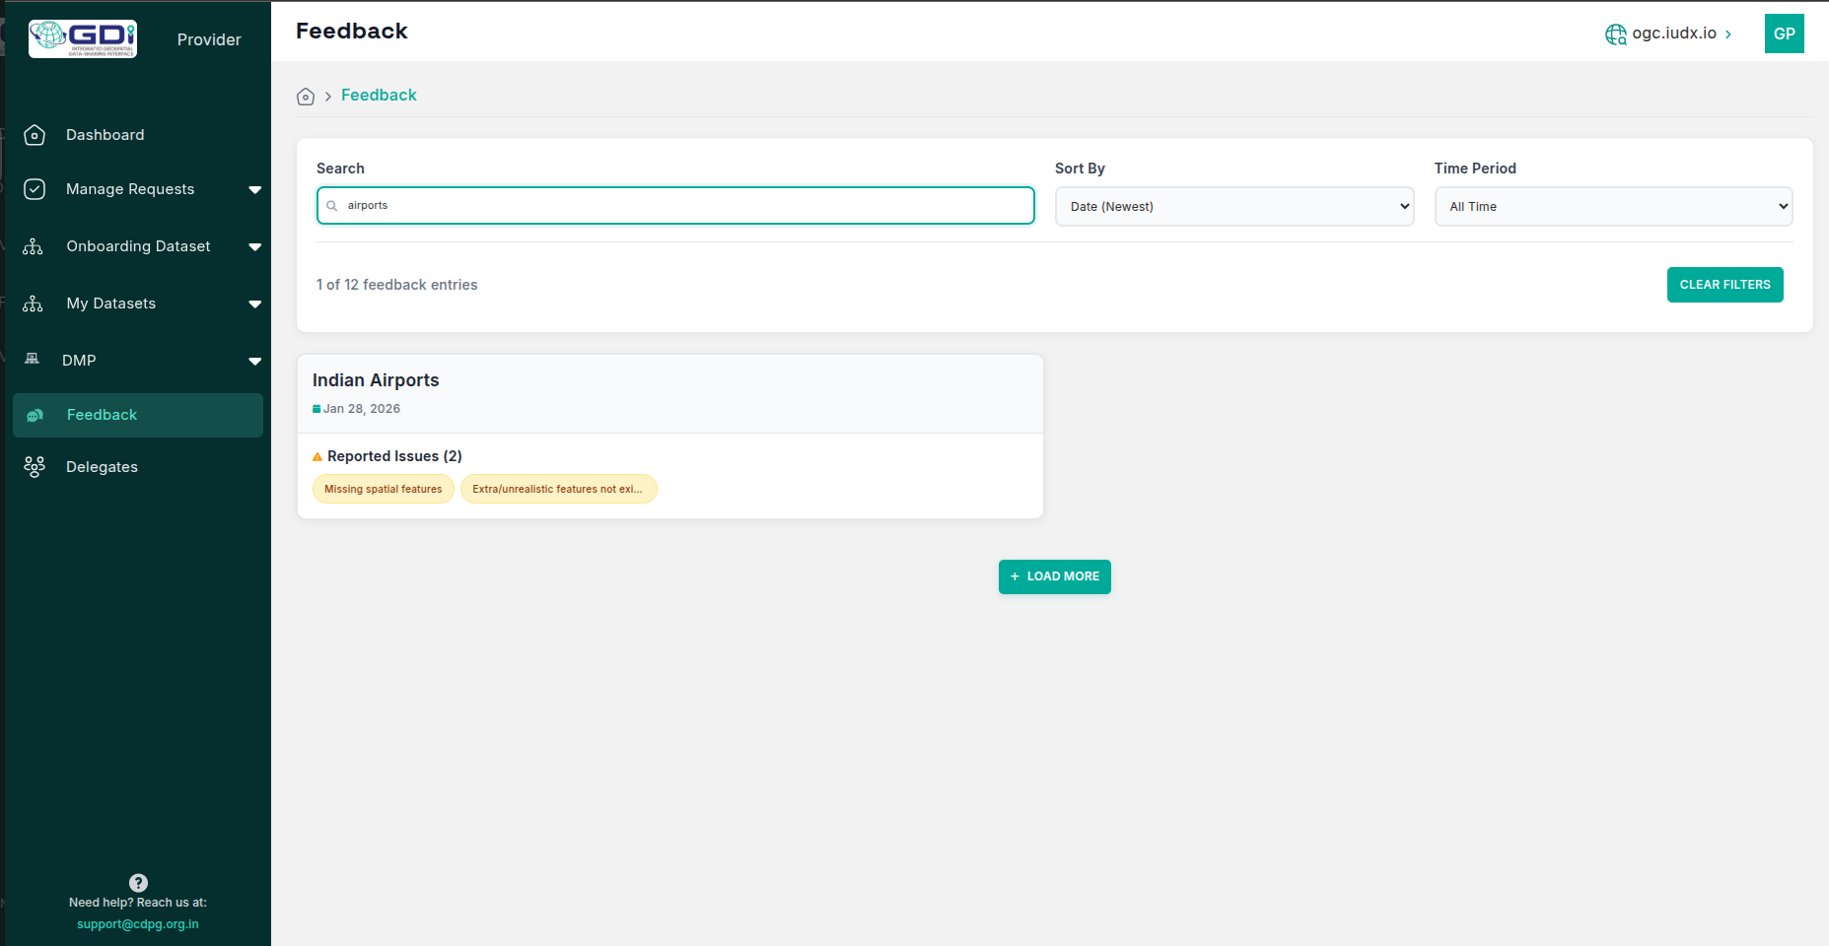Image resolution: width=1829 pixels, height=946 pixels.
Task: Open the GP user avatar menu
Action: (1784, 34)
